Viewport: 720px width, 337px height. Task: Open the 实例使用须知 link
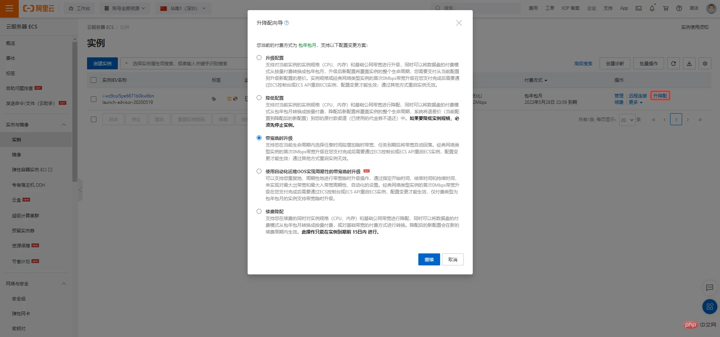[695, 27]
